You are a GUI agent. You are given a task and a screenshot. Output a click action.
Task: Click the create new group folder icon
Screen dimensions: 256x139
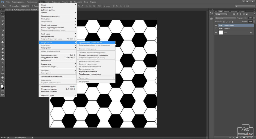244,137
